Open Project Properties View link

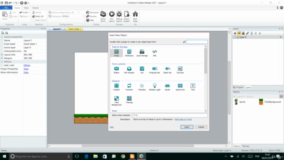coord(26,69)
